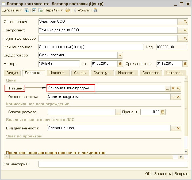Select the Дополни... tab
The height and width of the screenshot is (180, 192).
pyautogui.click(x=34, y=73)
